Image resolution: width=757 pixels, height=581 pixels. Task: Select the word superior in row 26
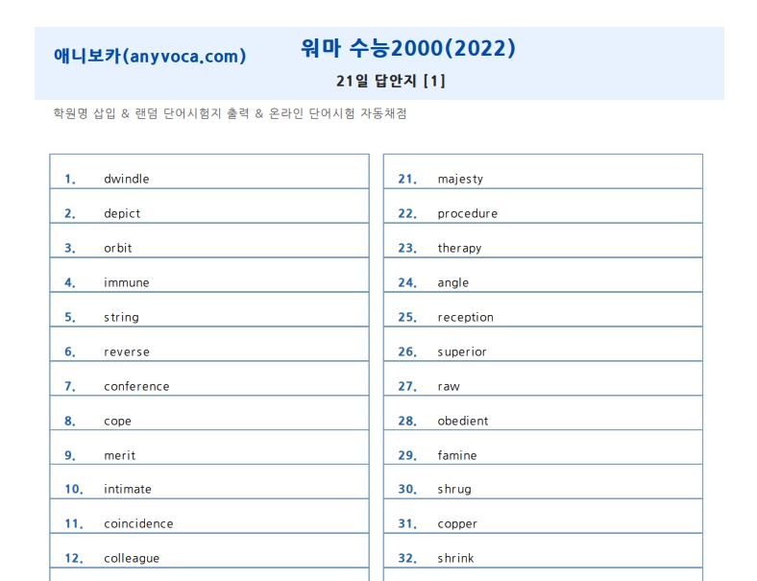click(x=461, y=352)
